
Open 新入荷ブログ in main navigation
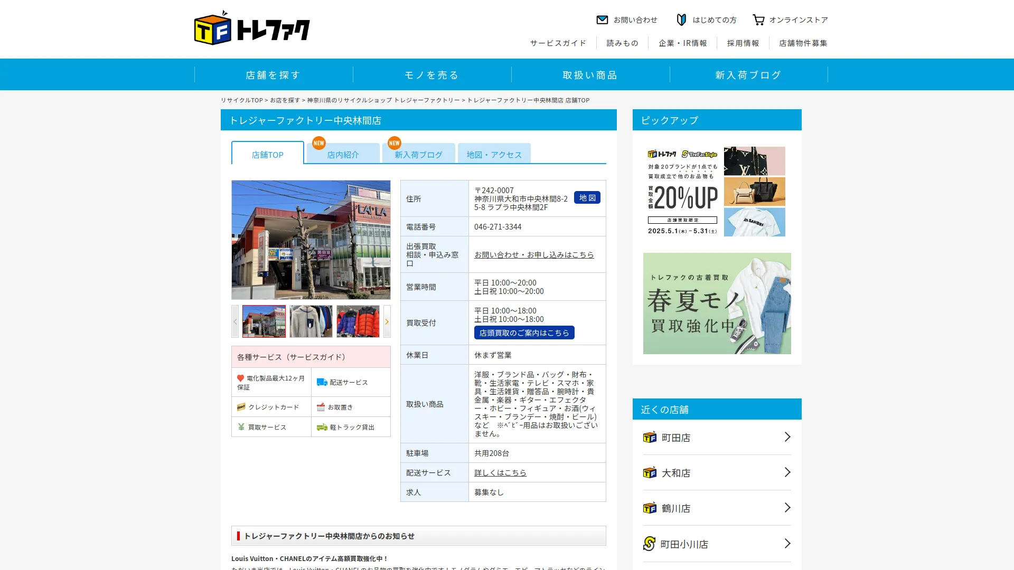(x=749, y=75)
